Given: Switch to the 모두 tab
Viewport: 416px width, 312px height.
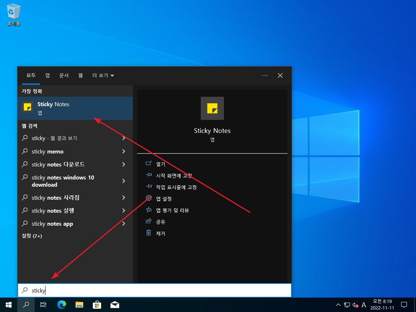Looking at the screenshot, I should 31,75.
